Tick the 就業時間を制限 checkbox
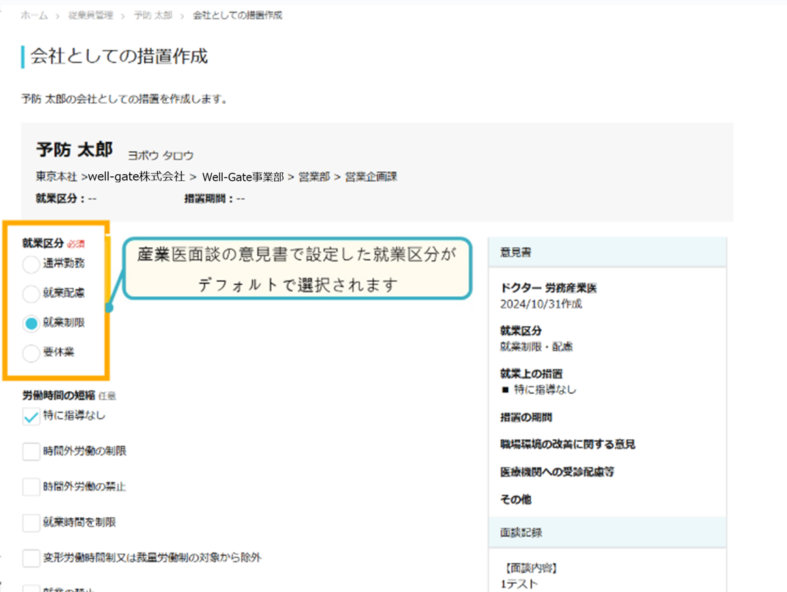This screenshot has height=592, width=787. 31,522
